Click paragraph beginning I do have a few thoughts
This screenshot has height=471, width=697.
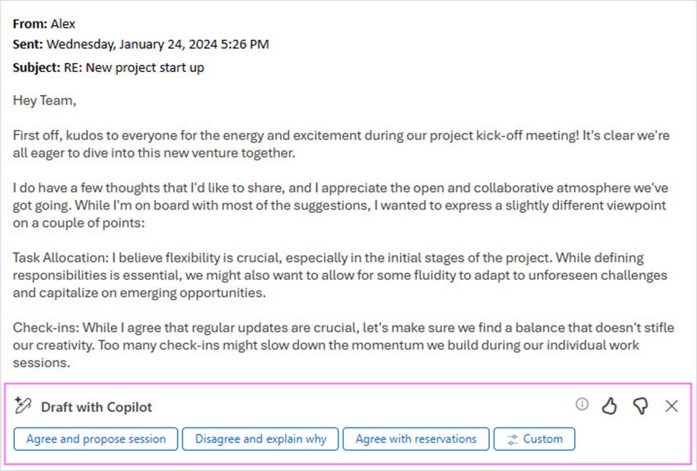click(x=340, y=205)
